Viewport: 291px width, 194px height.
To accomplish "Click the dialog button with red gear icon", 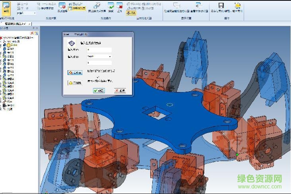I will click(x=75, y=73).
